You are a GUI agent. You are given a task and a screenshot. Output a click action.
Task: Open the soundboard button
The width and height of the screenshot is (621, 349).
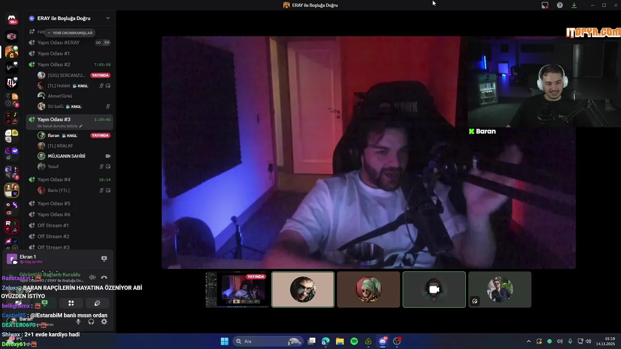click(x=97, y=303)
